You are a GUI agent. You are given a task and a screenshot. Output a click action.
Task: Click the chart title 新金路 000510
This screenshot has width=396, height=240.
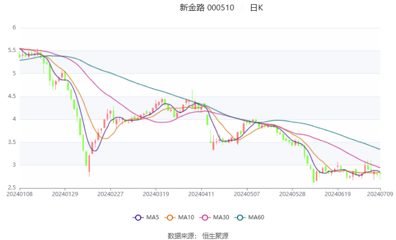(x=207, y=8)
